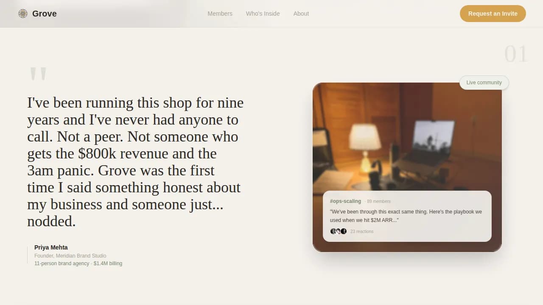The height and width of the screenshot is (305, 543).
Task: Click the Grove logo emblem
Action: click(x=22, y=14)
